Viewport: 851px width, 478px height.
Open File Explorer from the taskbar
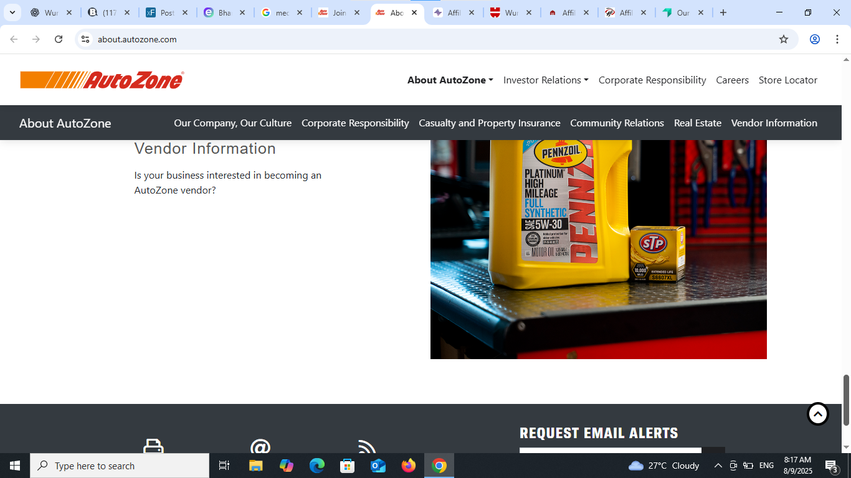tap(255, 466)
